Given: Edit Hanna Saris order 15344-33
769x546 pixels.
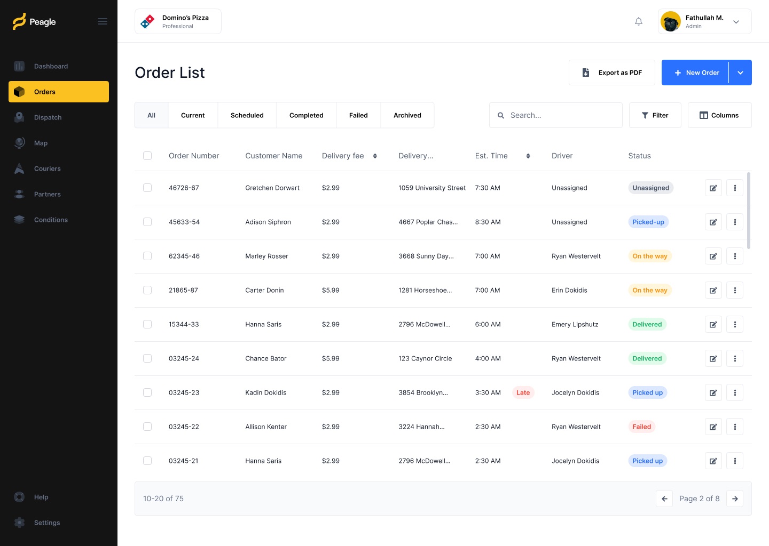Looking at the screenshot, I should 713,324.
